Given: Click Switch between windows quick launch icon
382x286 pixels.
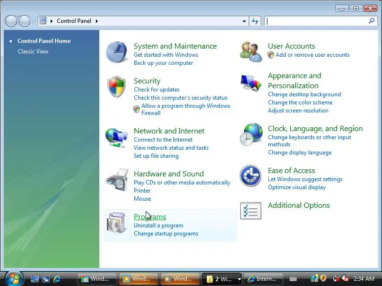Looking at the screenshot, I should click(x=45, y=279).
